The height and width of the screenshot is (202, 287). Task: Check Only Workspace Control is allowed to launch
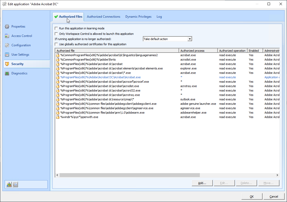click(56, 34)
